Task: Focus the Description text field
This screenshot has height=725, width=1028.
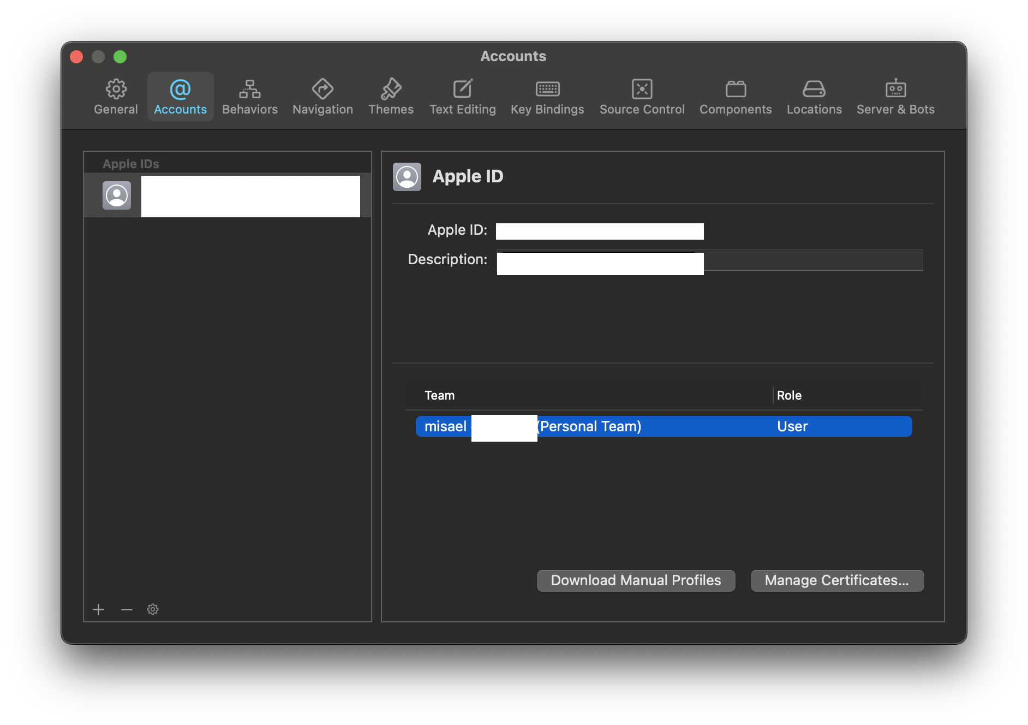Action: [x=709, y=260]
